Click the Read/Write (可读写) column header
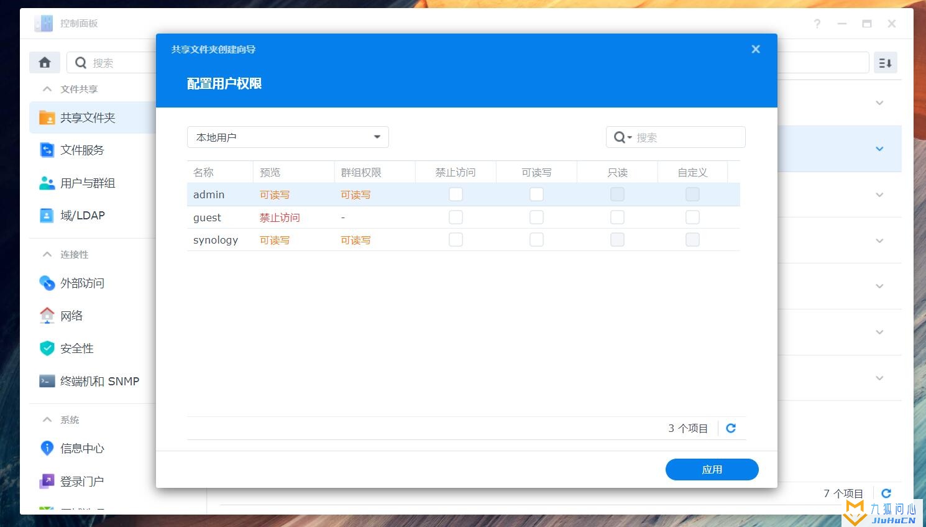926x527 pixels. click(x=536, y=172)
